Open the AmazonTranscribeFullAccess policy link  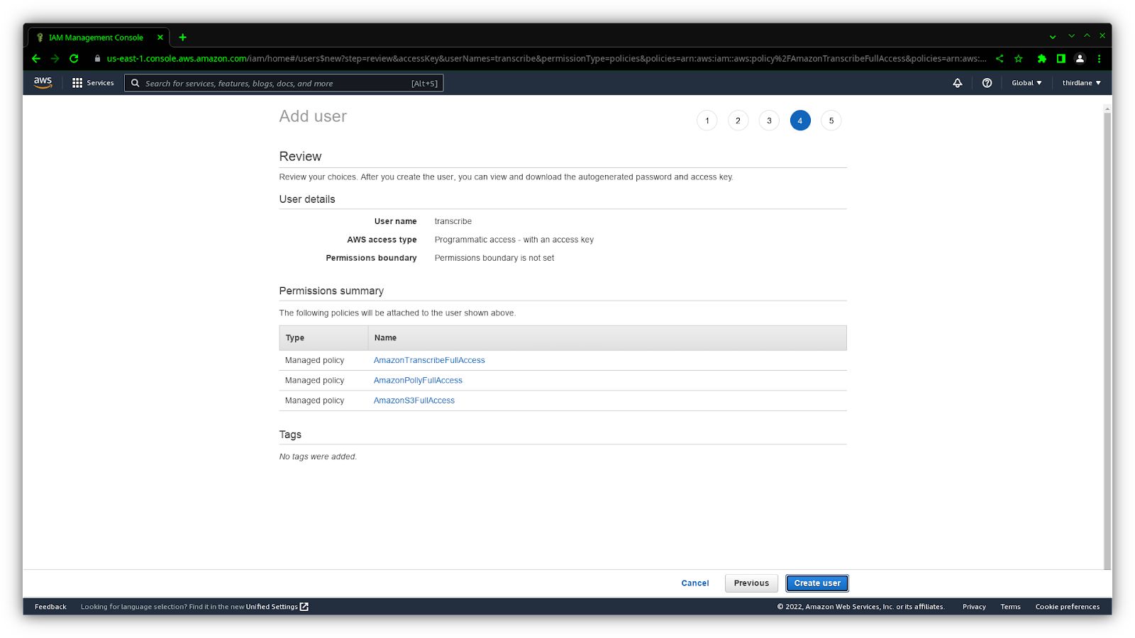coord(429,360)
